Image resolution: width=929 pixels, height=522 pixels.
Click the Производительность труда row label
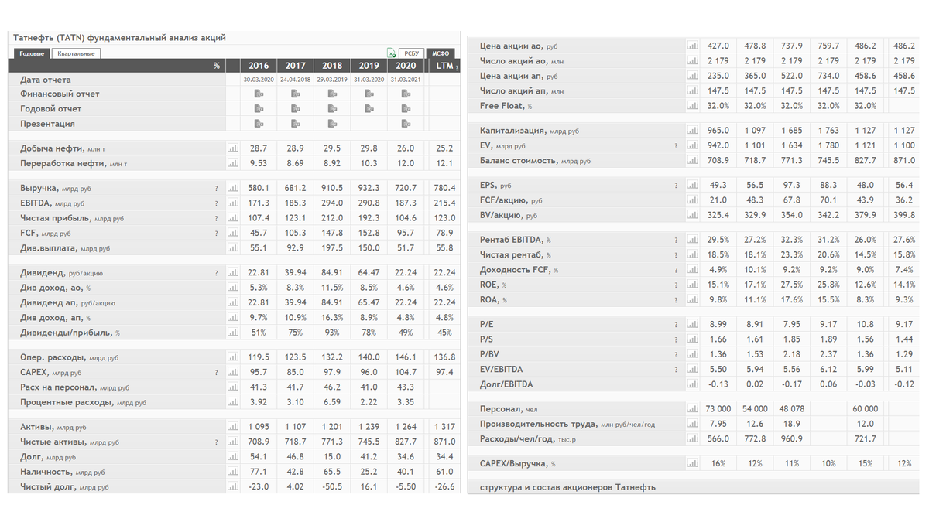(567, 424)
